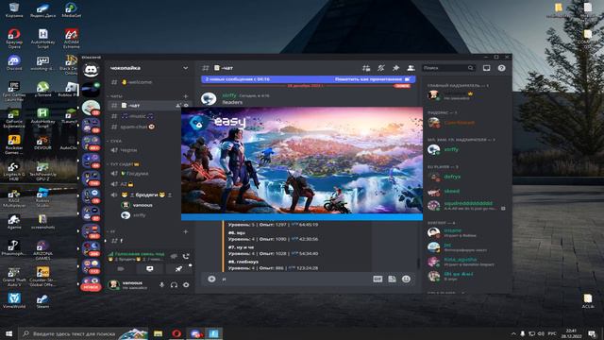The image size is (604, 340).
Task: Open Discord inbox icon
Action: (x=487, y=68)
